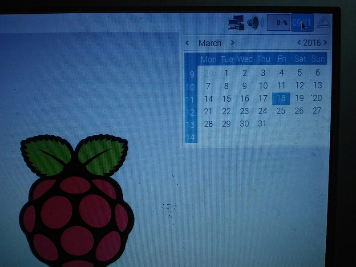Select March 19 in calendar
This screenshot has height=267, width=356.
[x=299, y=98]
